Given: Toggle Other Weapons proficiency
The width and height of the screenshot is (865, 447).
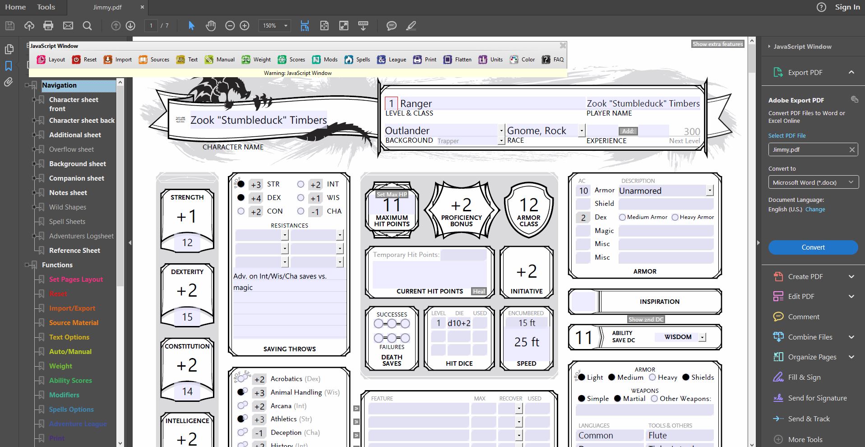Looking at the screenshot, I should [654, 398].
